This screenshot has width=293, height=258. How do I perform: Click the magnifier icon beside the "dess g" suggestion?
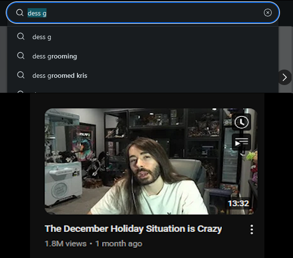[x=21, y=36]
